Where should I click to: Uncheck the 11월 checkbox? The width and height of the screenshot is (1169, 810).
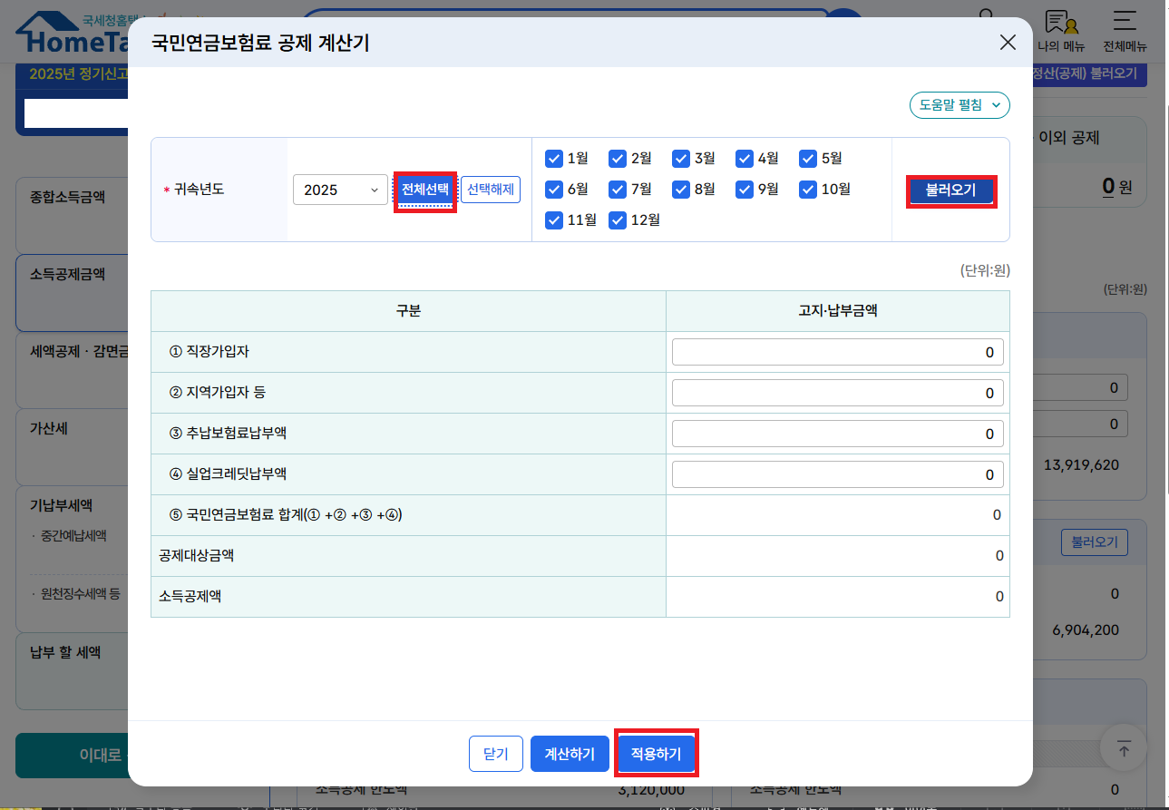point(554,220)
